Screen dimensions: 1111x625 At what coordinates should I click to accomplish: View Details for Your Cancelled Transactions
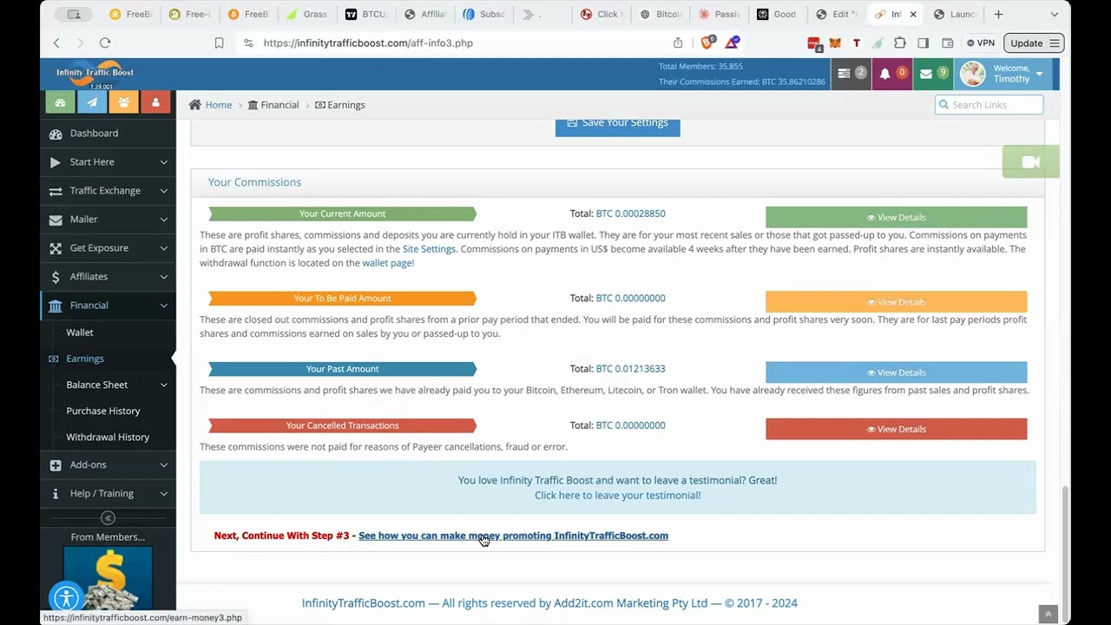pyautogui.click(x=896, y=429)
